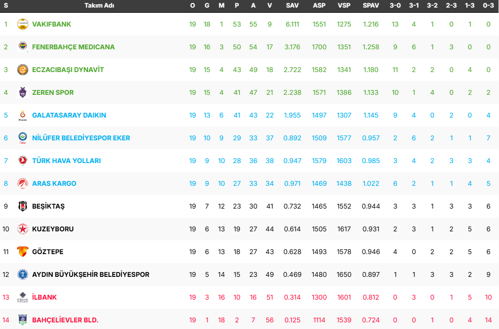This screenshot has width=499, height=329.
Task: Select the BAHÇELİEVLER BLD. team name
Action: tap(65, 320)
